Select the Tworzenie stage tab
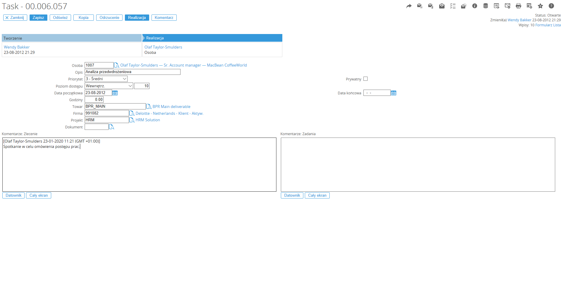Image resolution: width=562 pixels, height=281 pixels. point(72,38)
